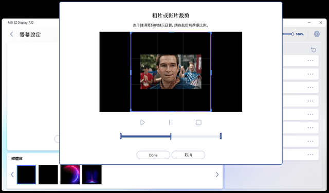Click the top-left crop corner handle

[131, 33]
